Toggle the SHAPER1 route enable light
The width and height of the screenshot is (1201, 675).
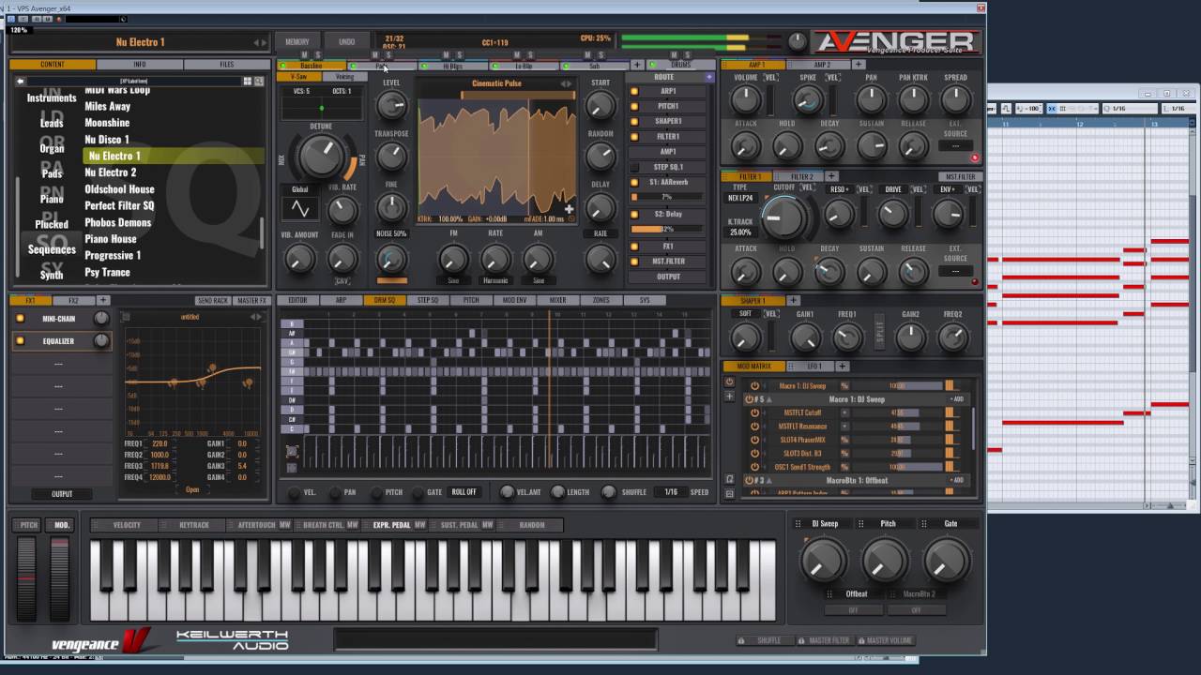tap(634, 122)
